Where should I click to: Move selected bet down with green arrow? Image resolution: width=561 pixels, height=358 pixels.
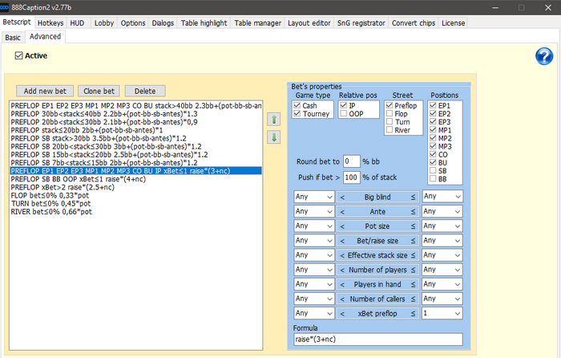[x=274, y=137]
